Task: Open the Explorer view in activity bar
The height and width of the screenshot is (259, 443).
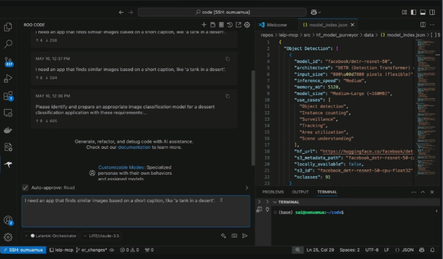Action: pyautogui.click(x=8, y=27)
